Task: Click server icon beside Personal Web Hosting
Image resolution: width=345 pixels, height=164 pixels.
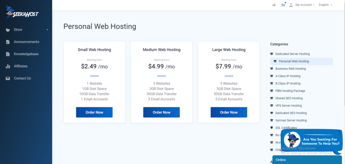Action: (275, 61)
